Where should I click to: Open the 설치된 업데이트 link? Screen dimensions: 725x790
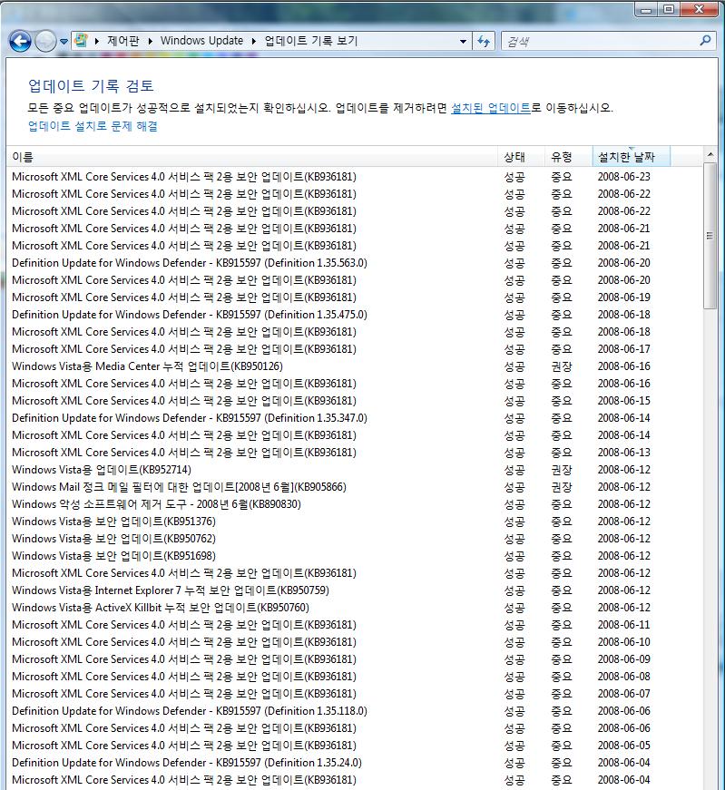pos(491,108)
